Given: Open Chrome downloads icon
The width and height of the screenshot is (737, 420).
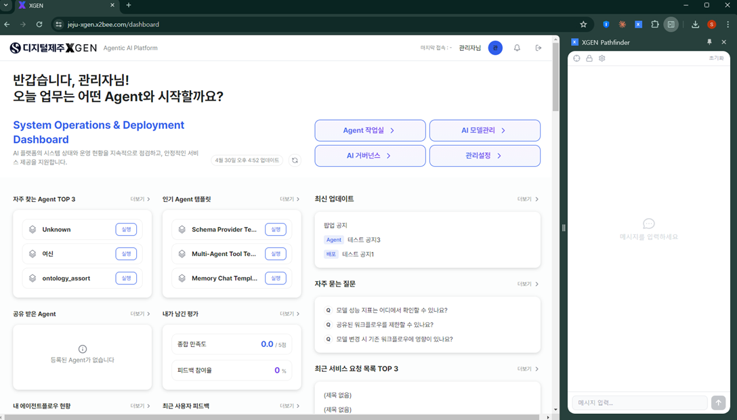Looking at the screenshot, I should tap(695, 24).
